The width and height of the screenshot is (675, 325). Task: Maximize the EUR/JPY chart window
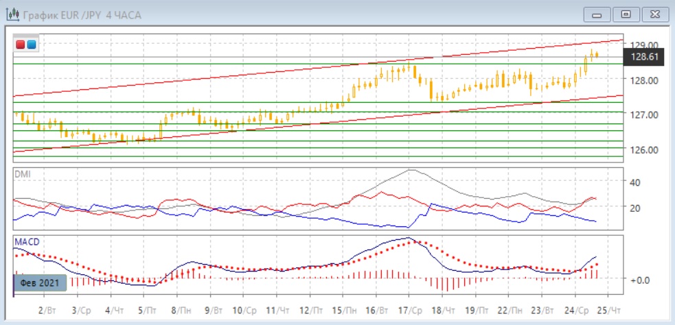(625, 14)
